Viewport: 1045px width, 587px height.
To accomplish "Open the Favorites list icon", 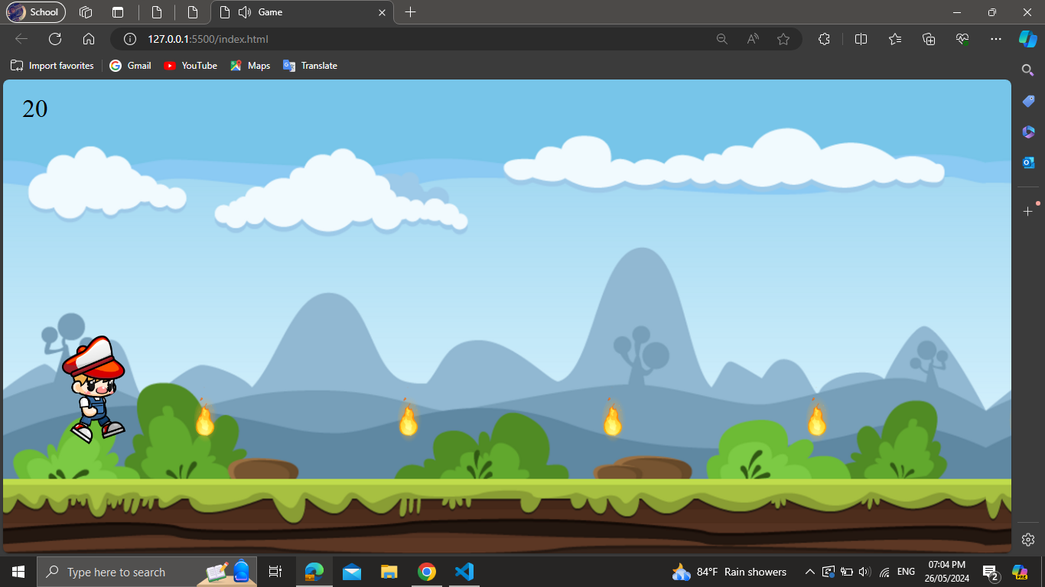I will pyautogui.click(x=895, y=39).
